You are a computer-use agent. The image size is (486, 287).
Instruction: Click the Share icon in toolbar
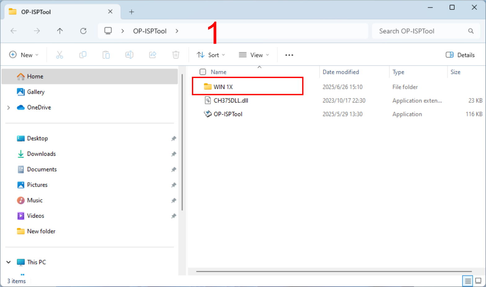153,55
